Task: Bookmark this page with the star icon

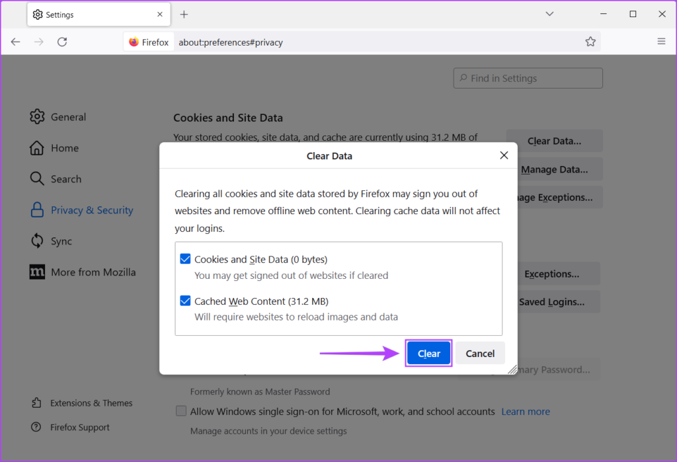Action: pyautogui.click(x=590, y=41)
